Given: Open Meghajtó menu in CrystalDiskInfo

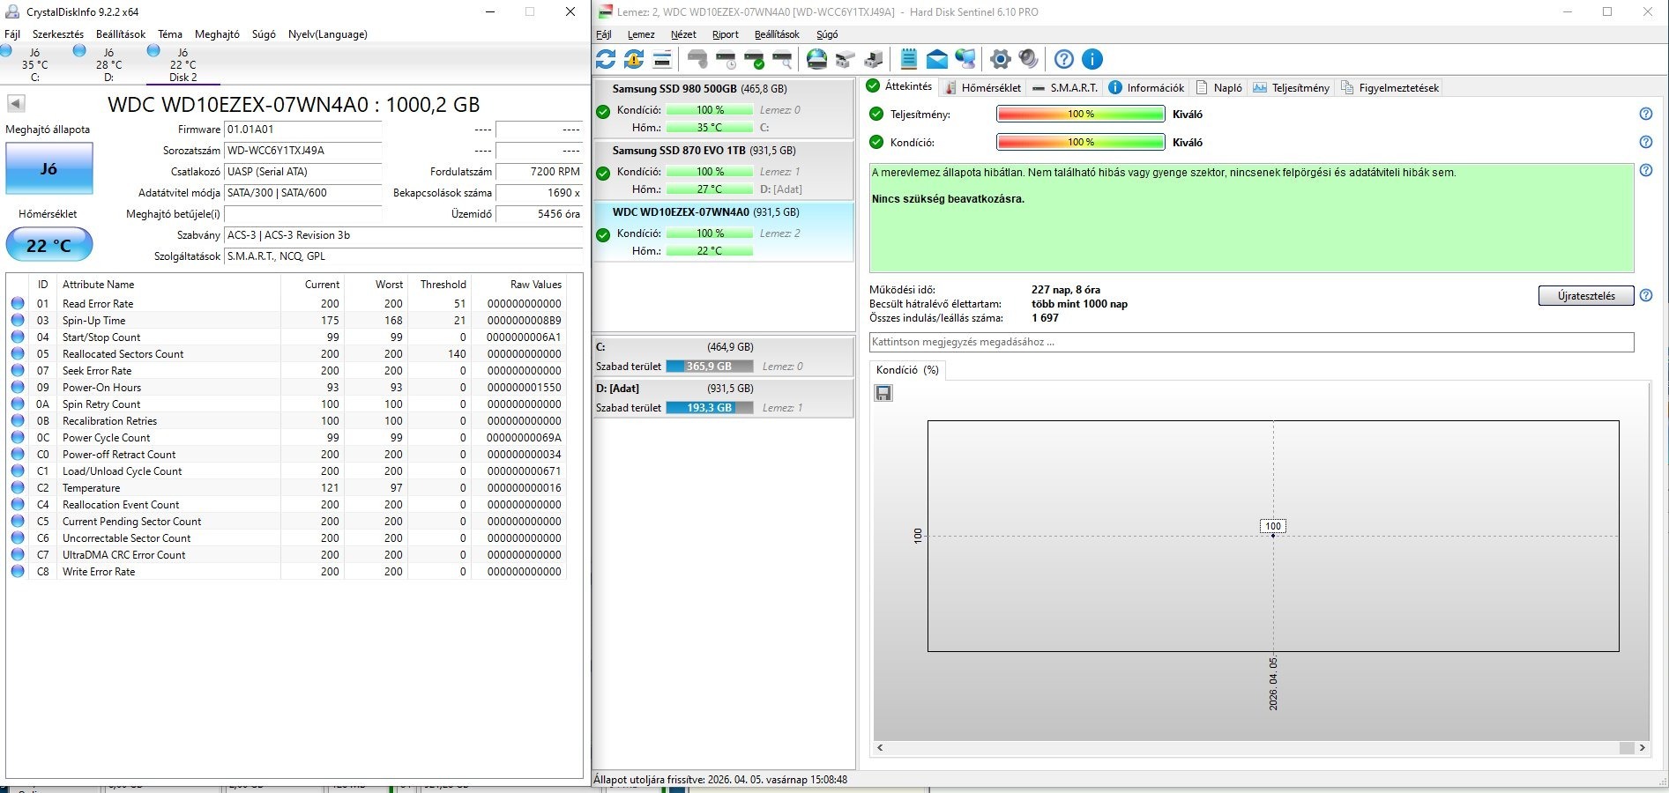Looking at the screenshot, I should pos(217,34).
